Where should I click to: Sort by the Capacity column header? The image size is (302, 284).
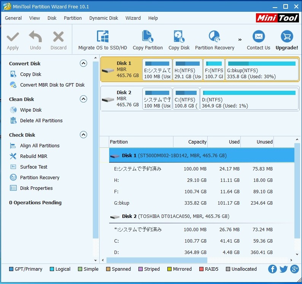click(x=190, y=142)
